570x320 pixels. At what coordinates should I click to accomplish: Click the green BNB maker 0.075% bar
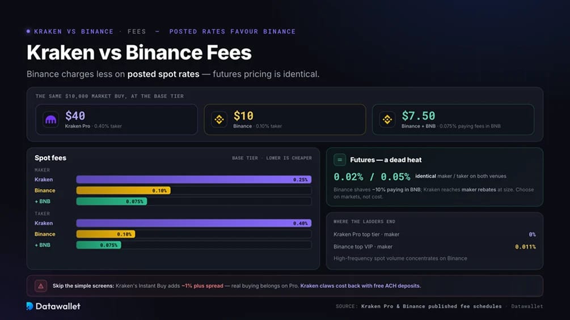point(112,202)
